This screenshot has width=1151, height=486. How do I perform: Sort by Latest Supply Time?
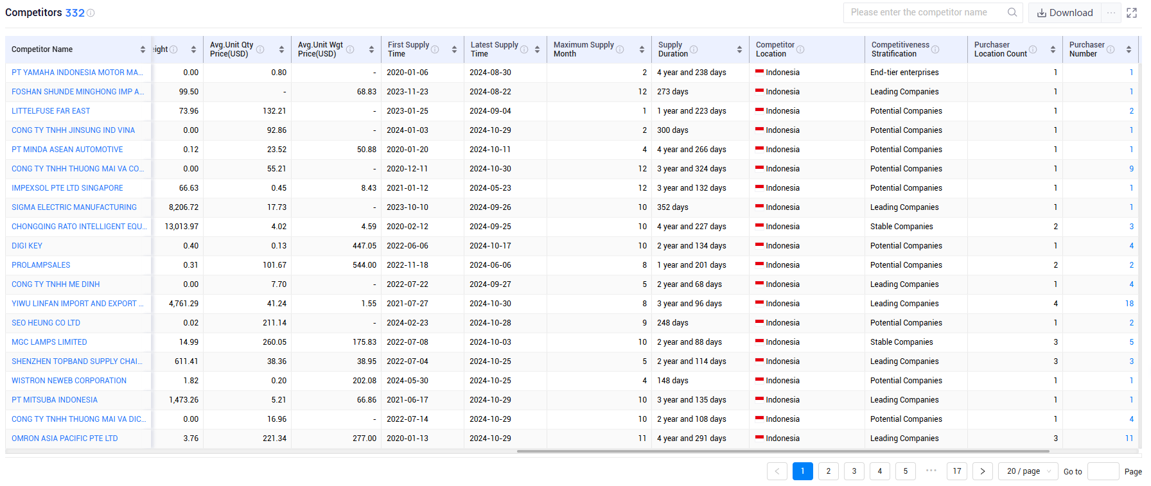537,49
